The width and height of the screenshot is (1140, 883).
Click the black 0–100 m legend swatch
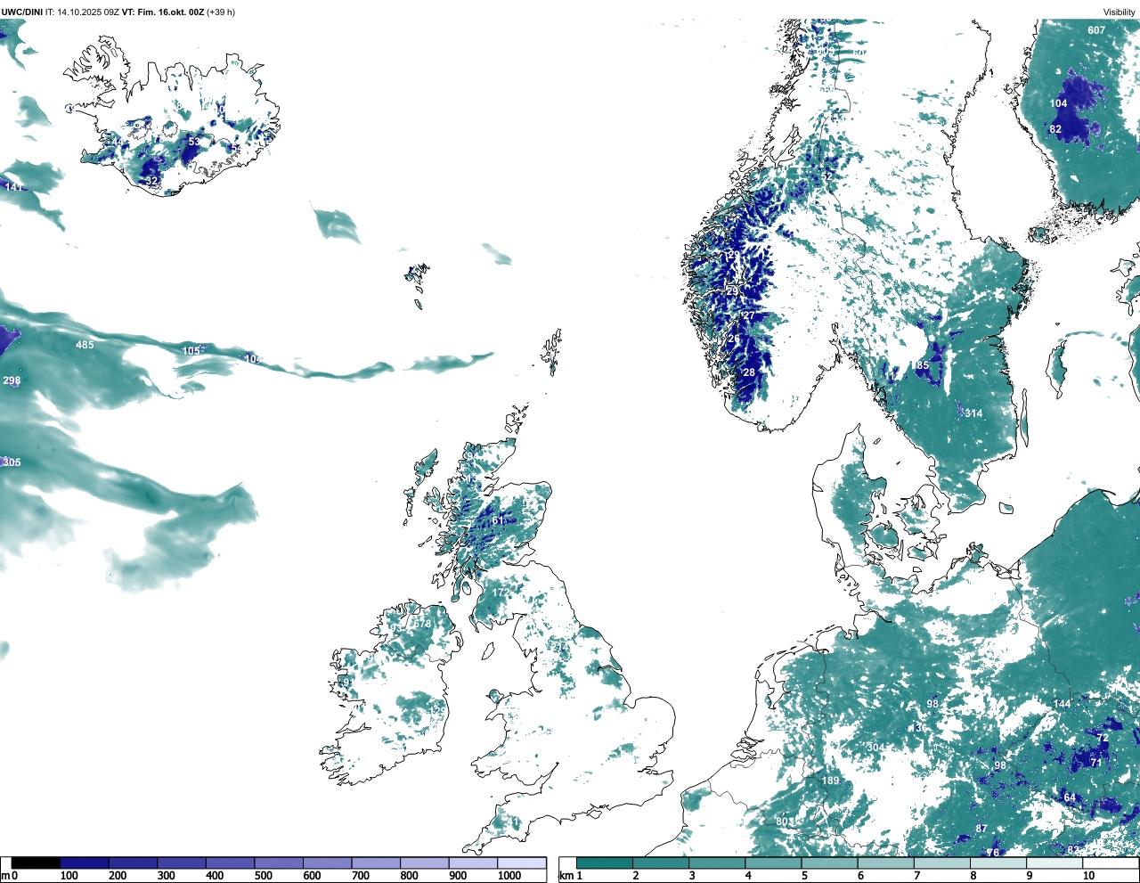(x=37, y=863)
